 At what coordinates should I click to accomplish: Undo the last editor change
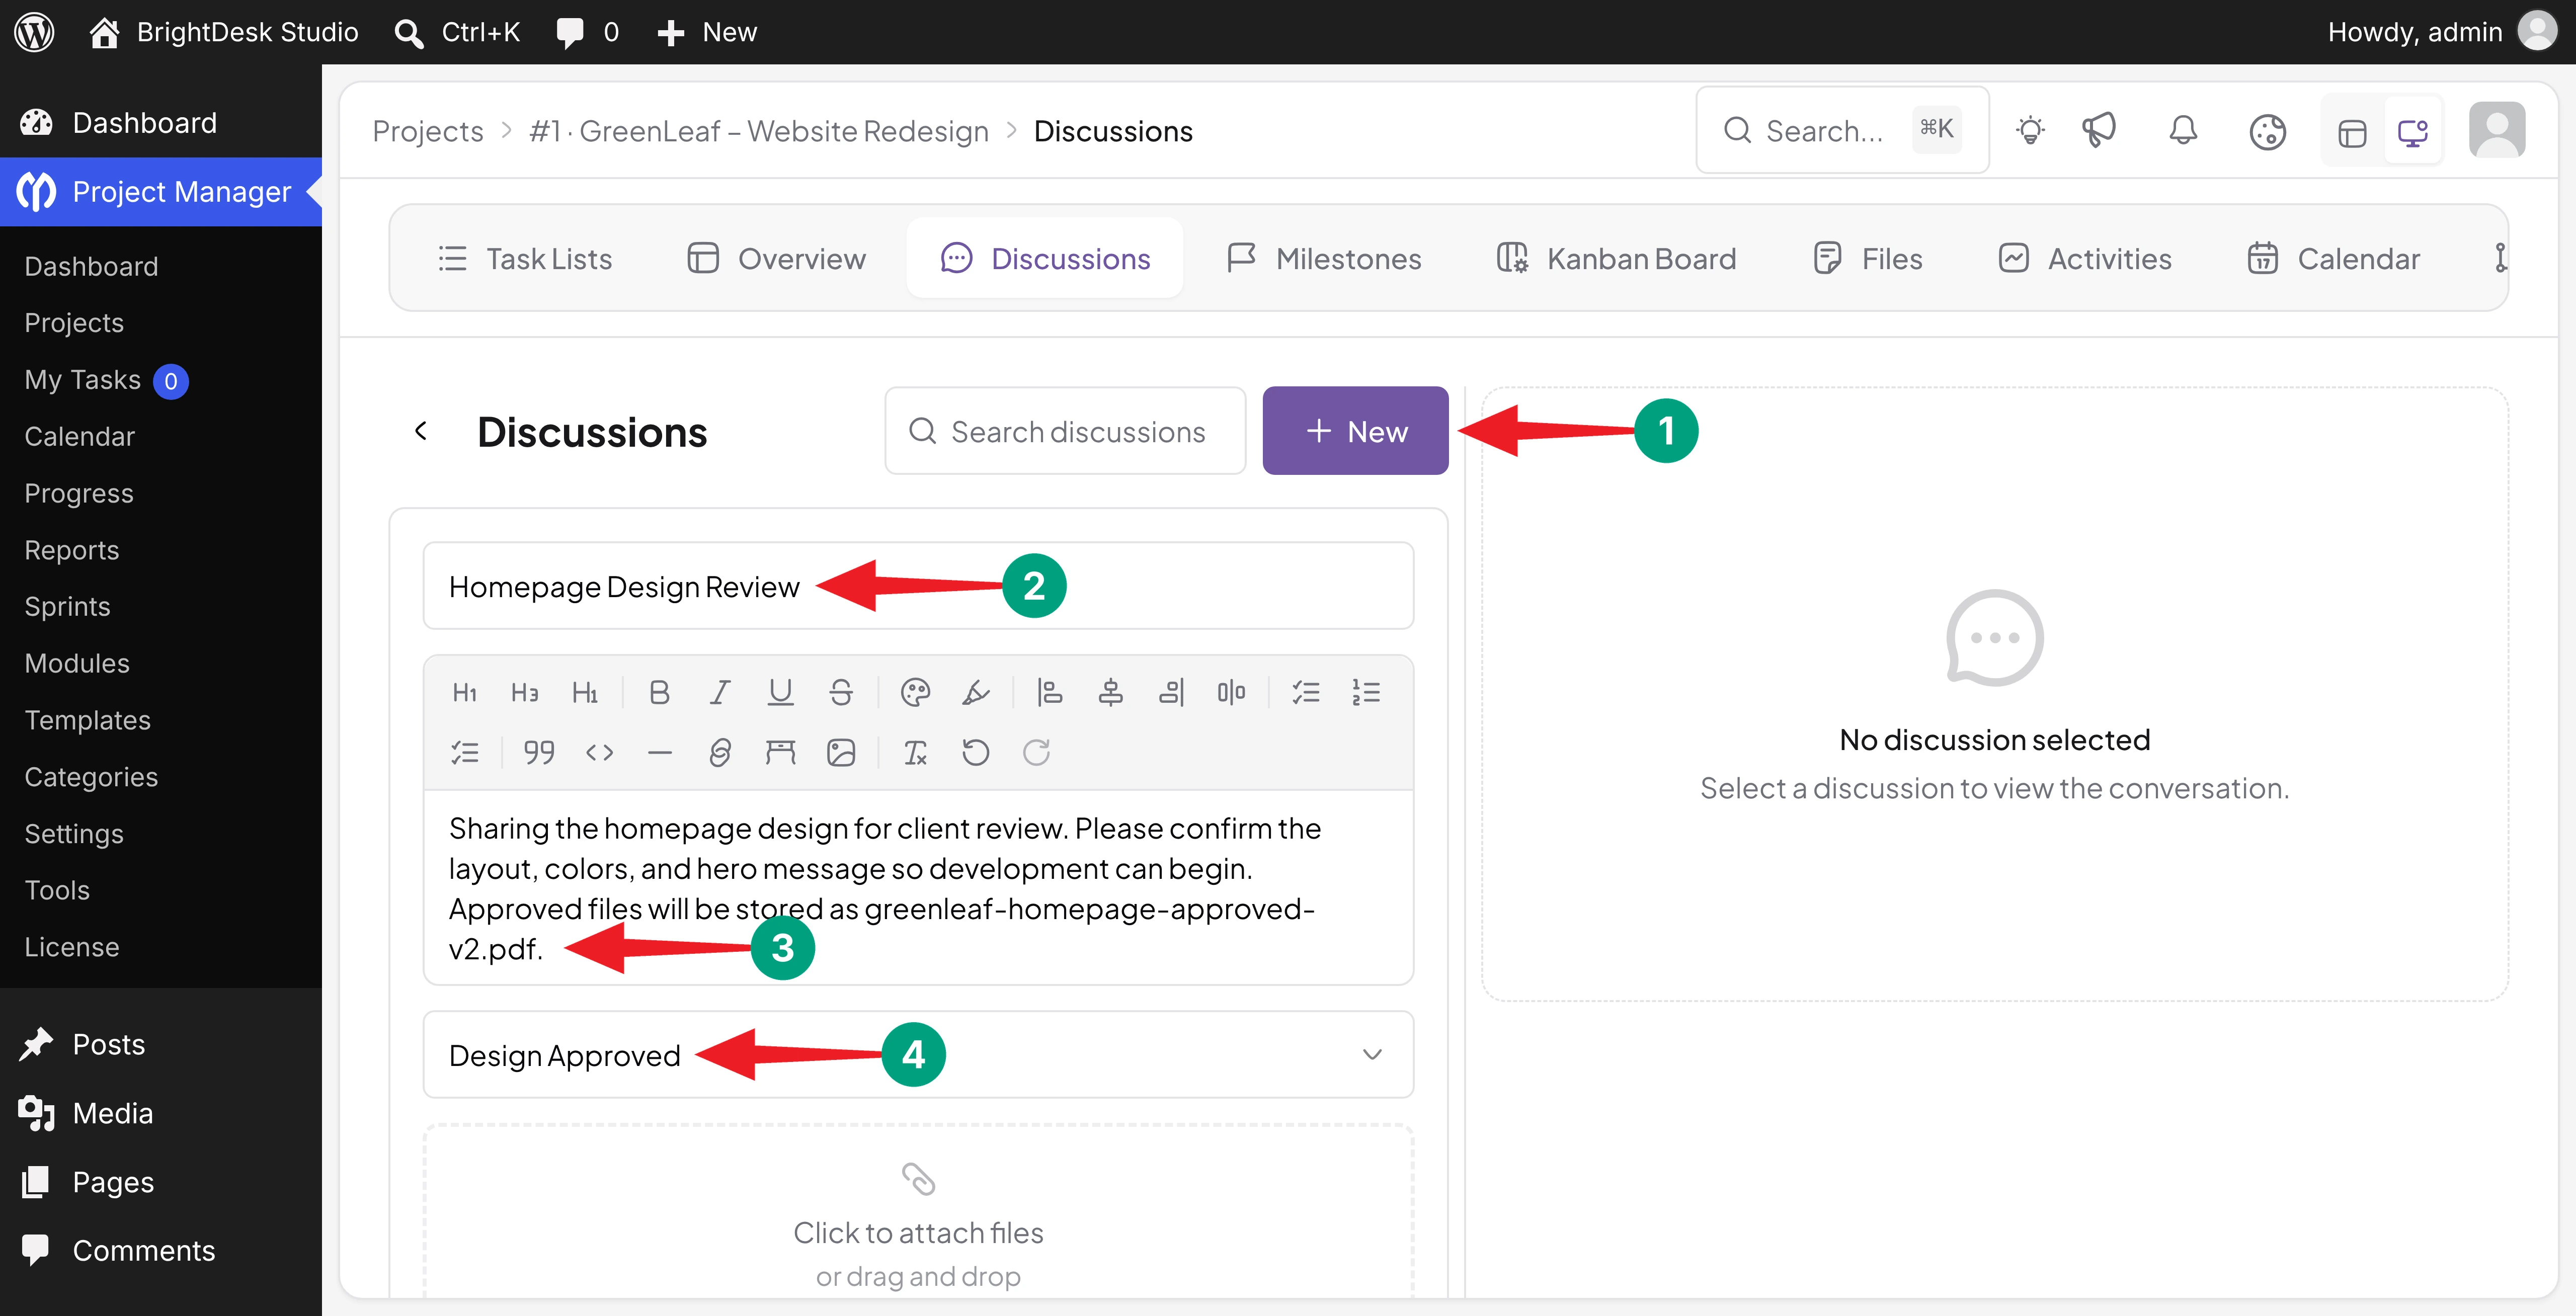pos(976,752)
